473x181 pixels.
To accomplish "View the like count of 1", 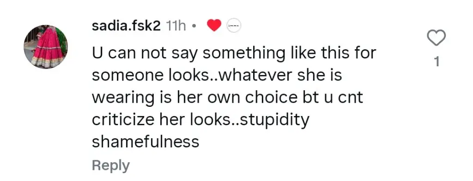I will coord(437,62).
